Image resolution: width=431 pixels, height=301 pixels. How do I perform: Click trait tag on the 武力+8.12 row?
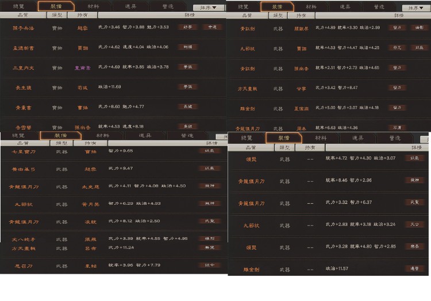pyautogui.click(x=209, y=221)
